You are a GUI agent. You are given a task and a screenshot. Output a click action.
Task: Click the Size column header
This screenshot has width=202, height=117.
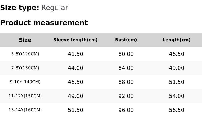[25, 40]
